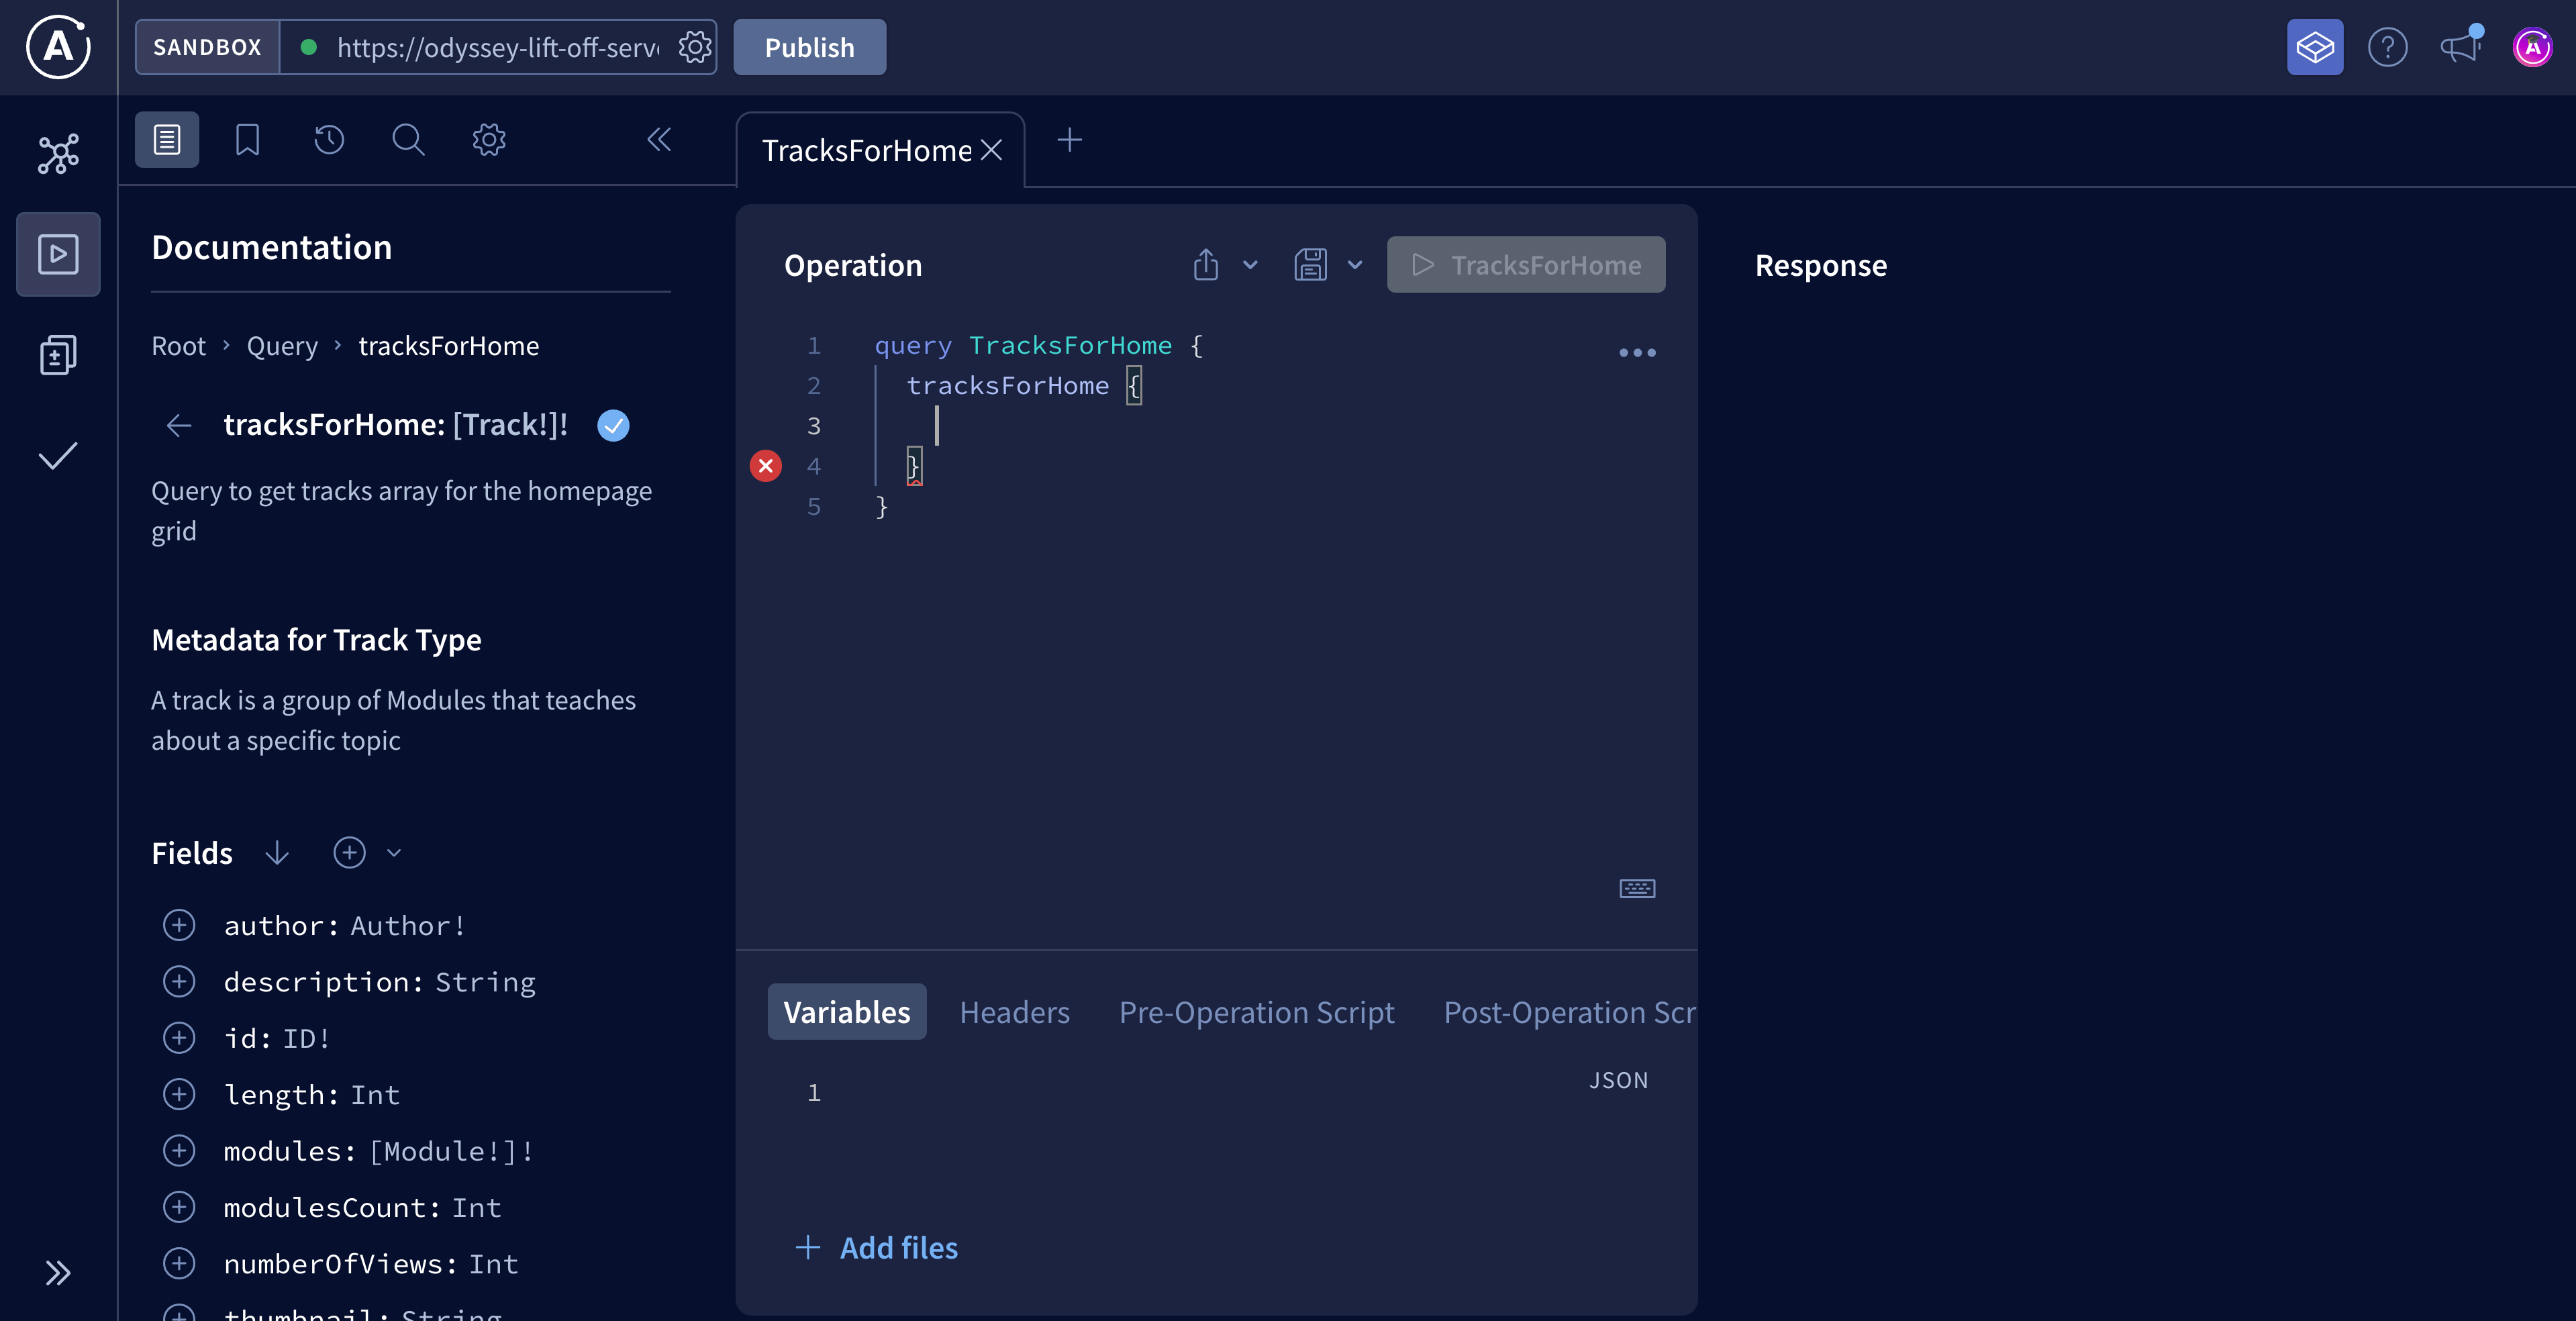Collapse the Documentation panel with double chevron
2576x1321 pixels.
click(x=659, y=140)
